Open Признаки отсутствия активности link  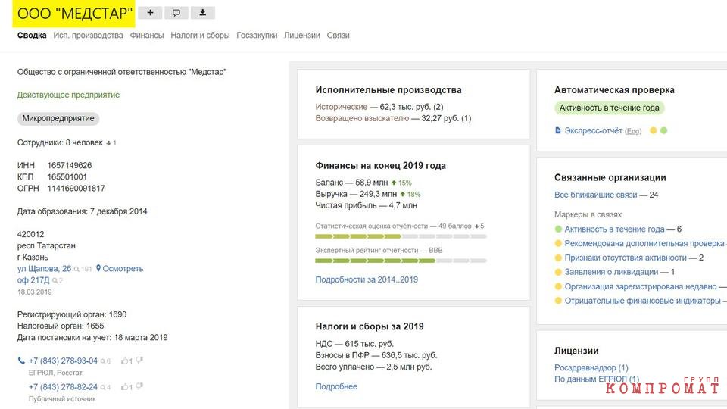(626, 258)
